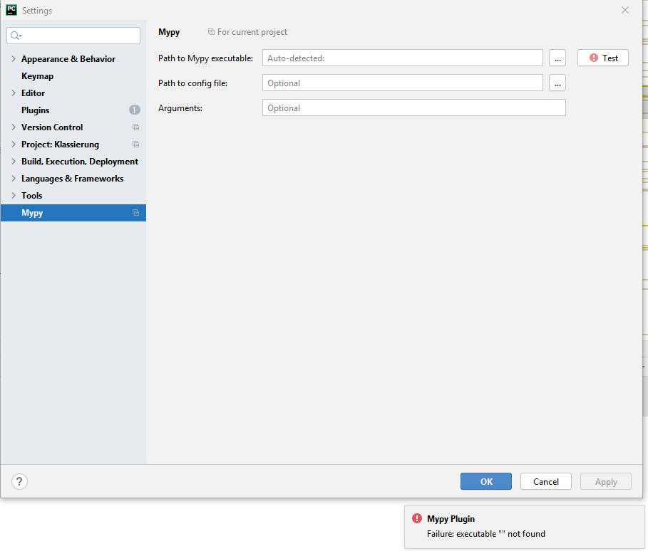Test the Mypy executable
Viewport: 648px width, 551px height.
pyautogui.click(x=603, y=58)
